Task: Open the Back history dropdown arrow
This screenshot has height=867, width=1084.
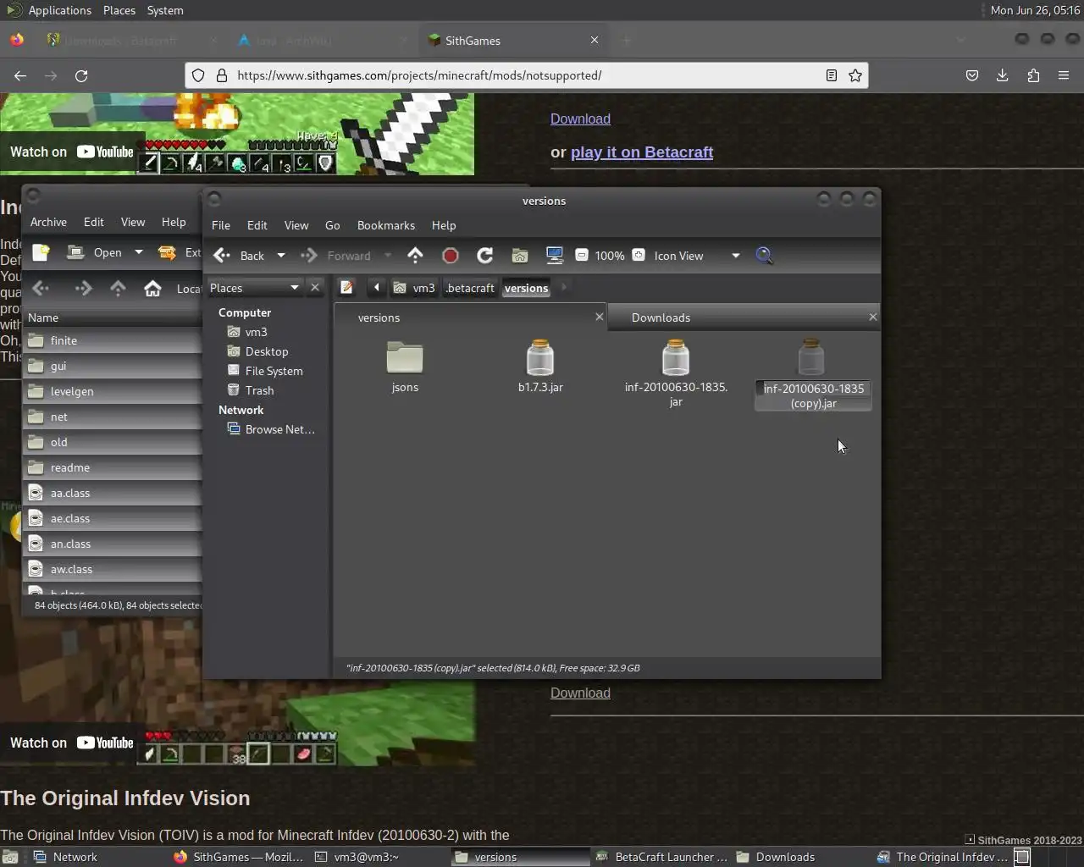Action: click(281, 255)
